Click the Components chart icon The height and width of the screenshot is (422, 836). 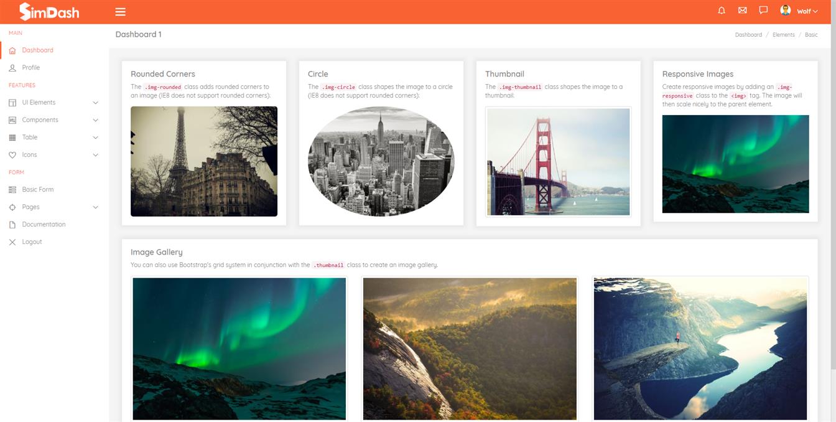[x=12, y=120]
